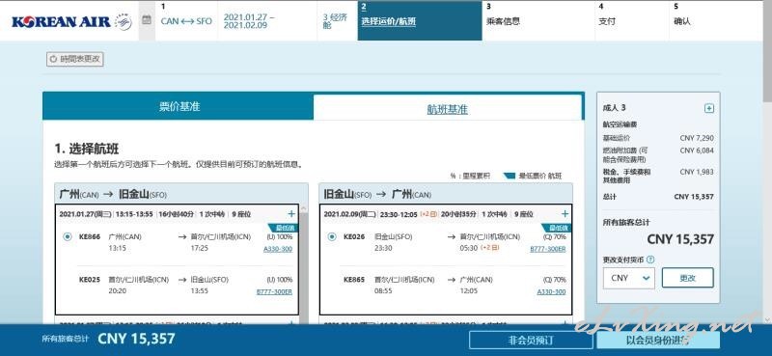
Task: Select step 3 乘客信息
Action: [x=503, y=21]
